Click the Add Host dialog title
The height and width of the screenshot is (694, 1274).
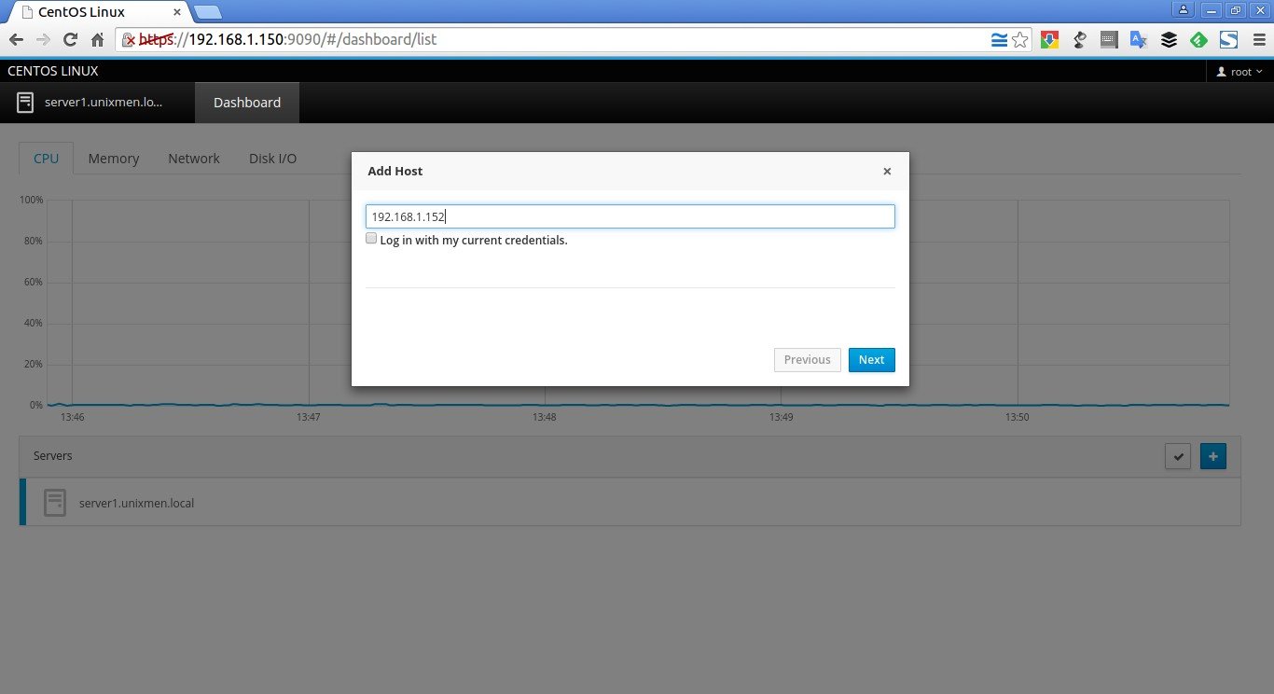pyautogui.click(x=395, y=172)
